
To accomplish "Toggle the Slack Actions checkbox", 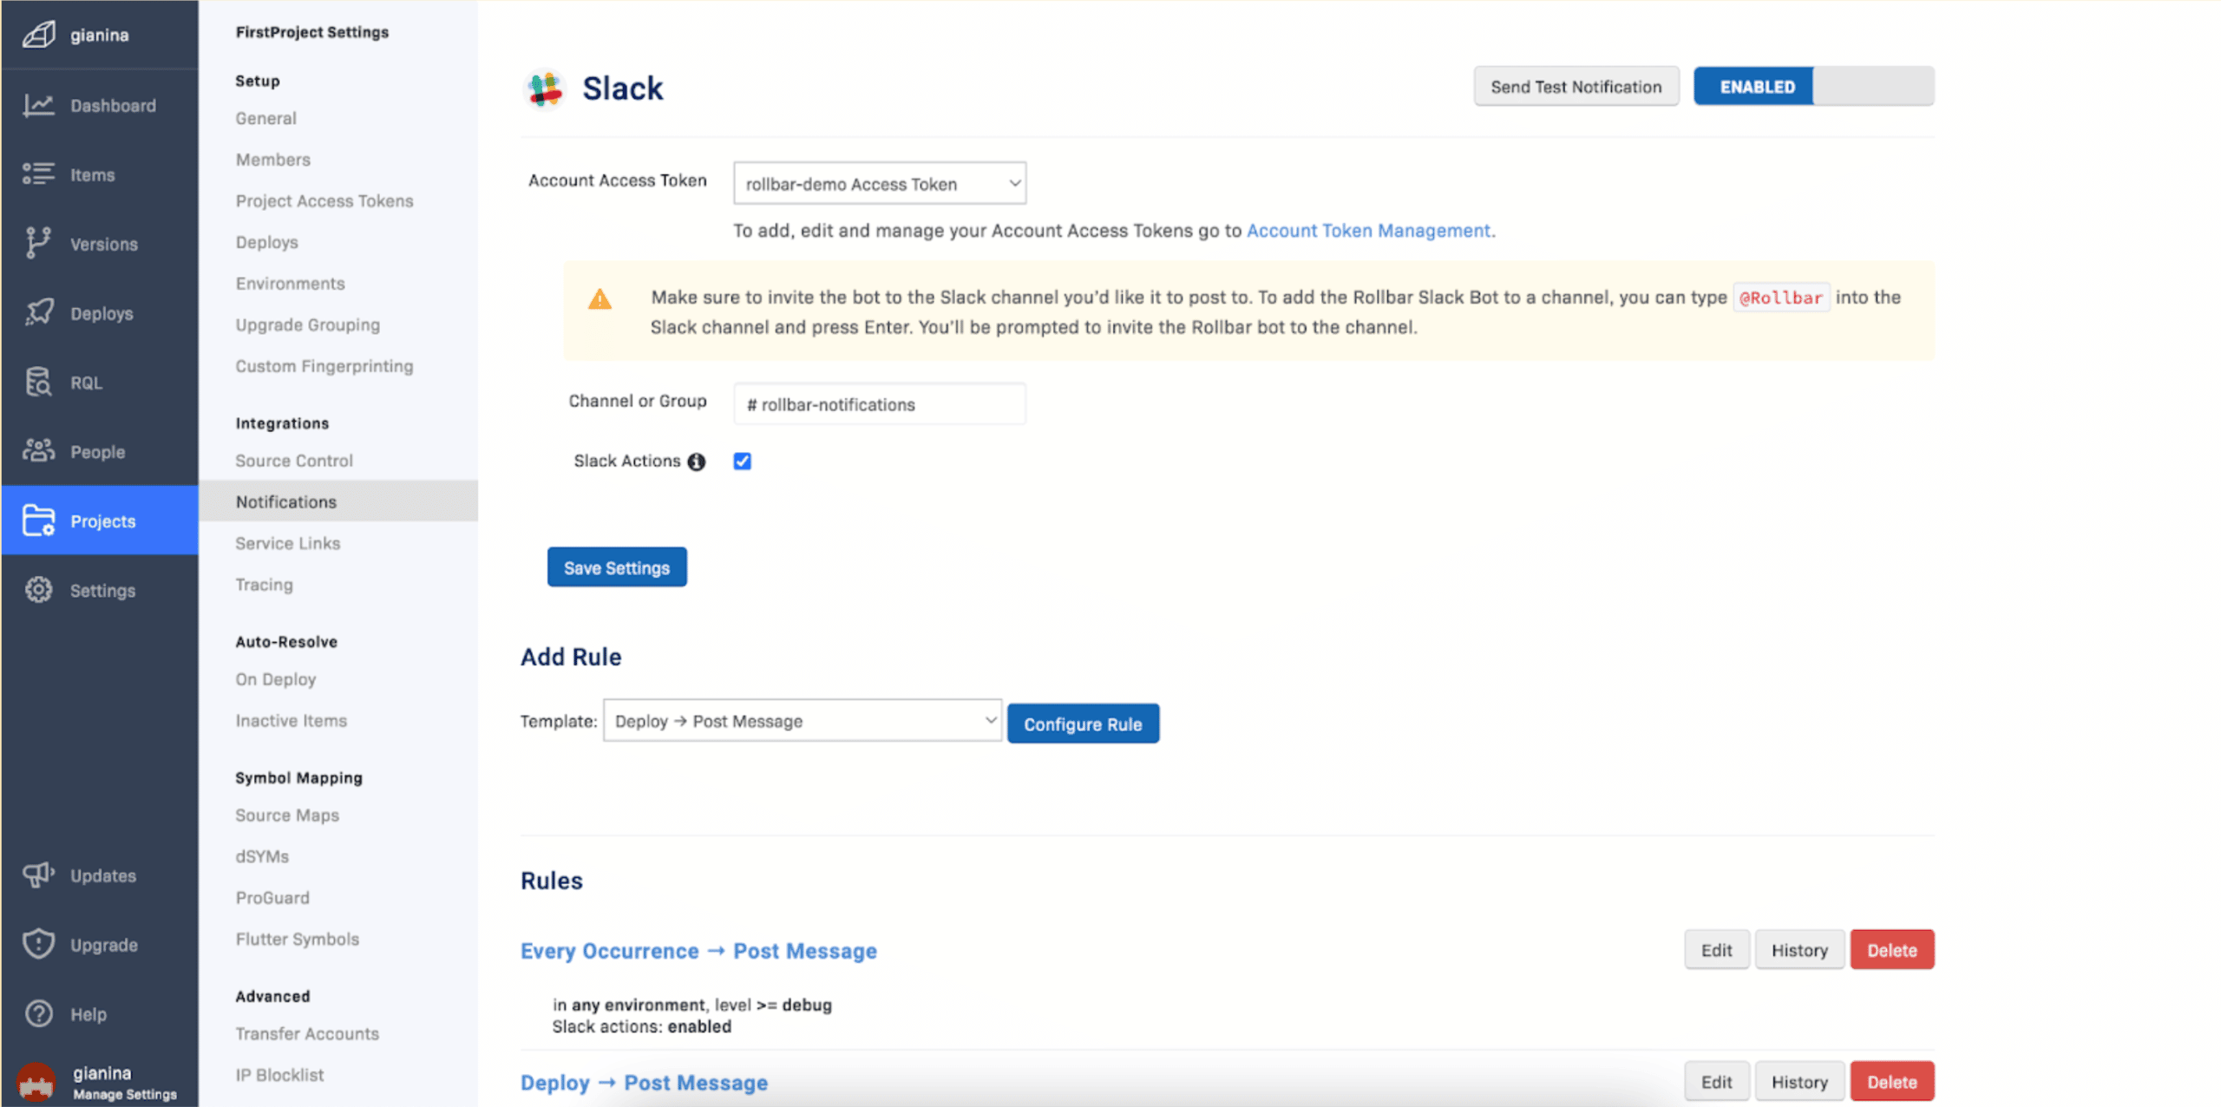I will click(743, 462).
